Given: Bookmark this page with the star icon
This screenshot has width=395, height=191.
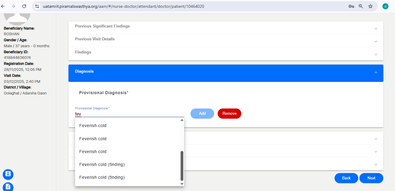Looking at the screenshot, I should 370,6.
